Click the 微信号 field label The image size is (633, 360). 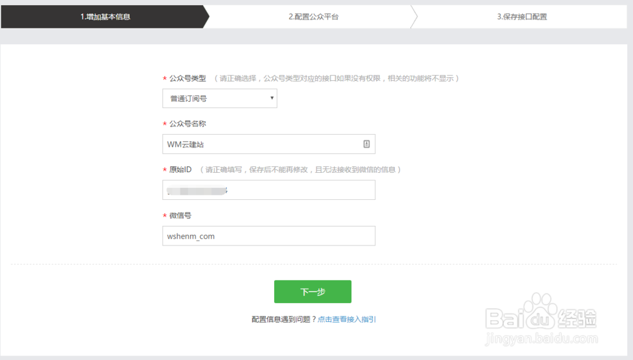pos(180,216)
